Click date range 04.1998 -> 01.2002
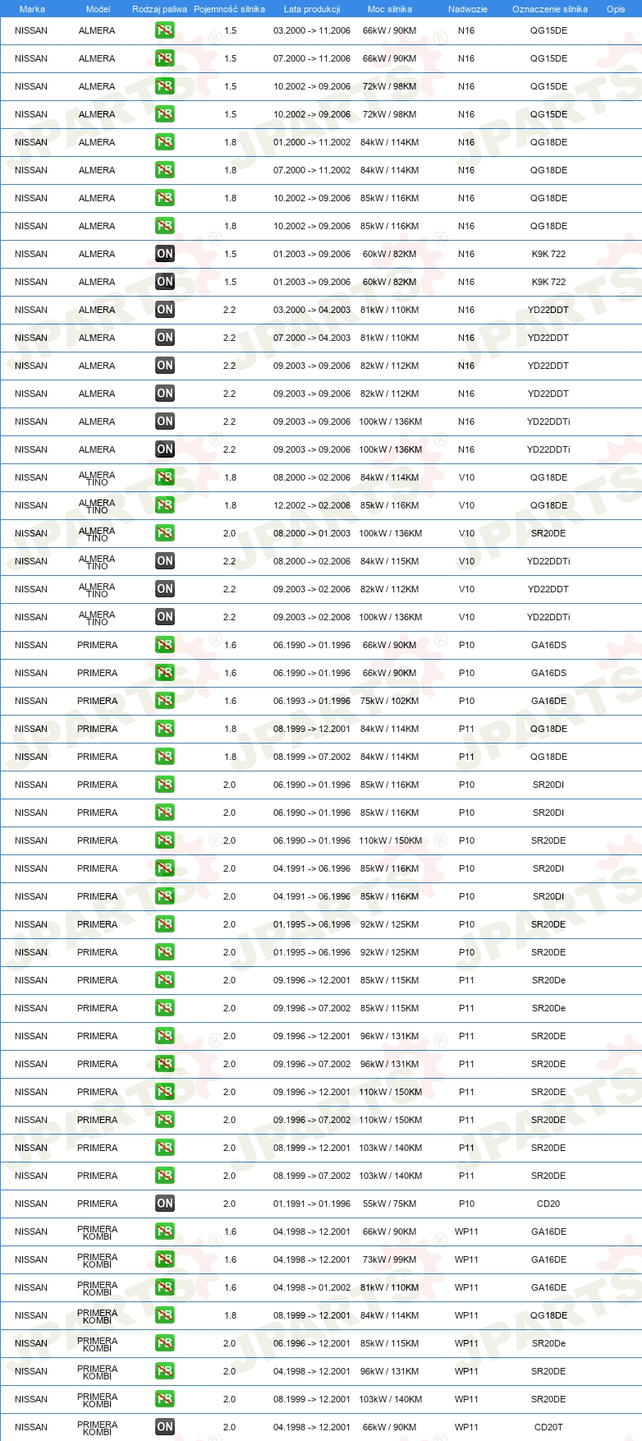Screen dimensions: 642x1441 312,1287
